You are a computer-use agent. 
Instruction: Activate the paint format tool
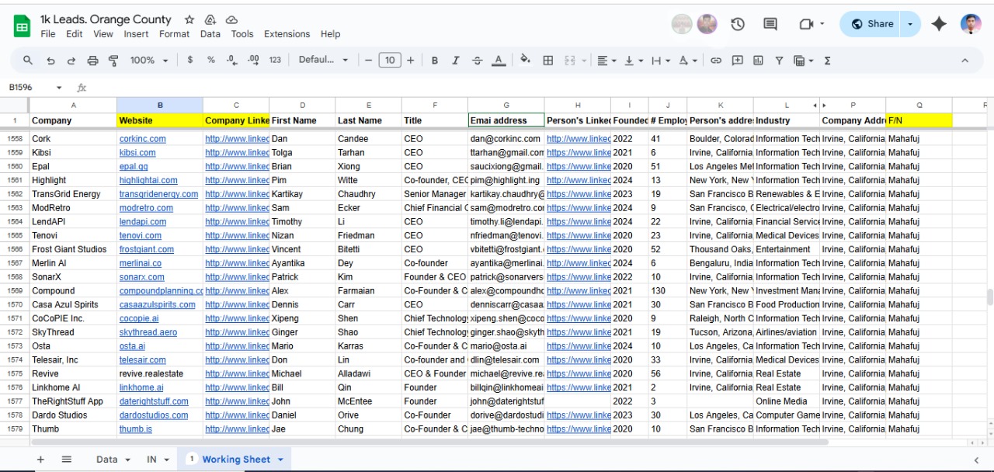point(113,61)
